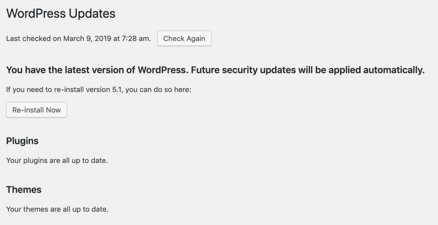Click the words 'Last checked'
This screenshot has height=225, width=438.
click(25, 38)
